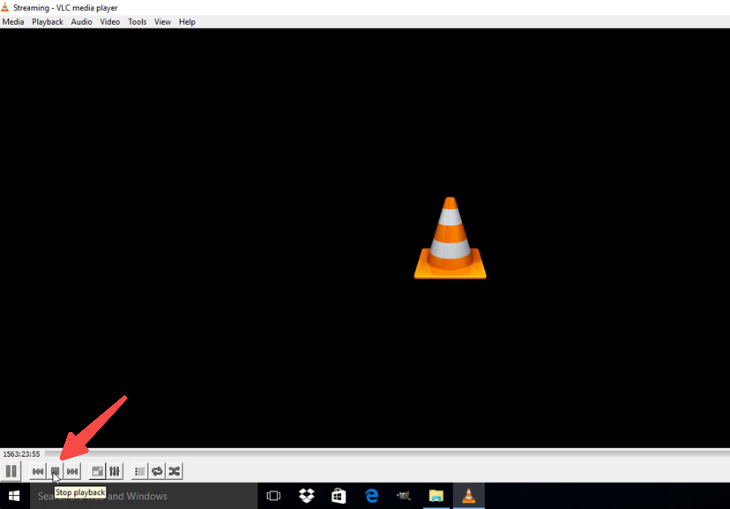Enable random shuffle playback
The height and width of the screenshot is (509, 730).
(174, 471)
